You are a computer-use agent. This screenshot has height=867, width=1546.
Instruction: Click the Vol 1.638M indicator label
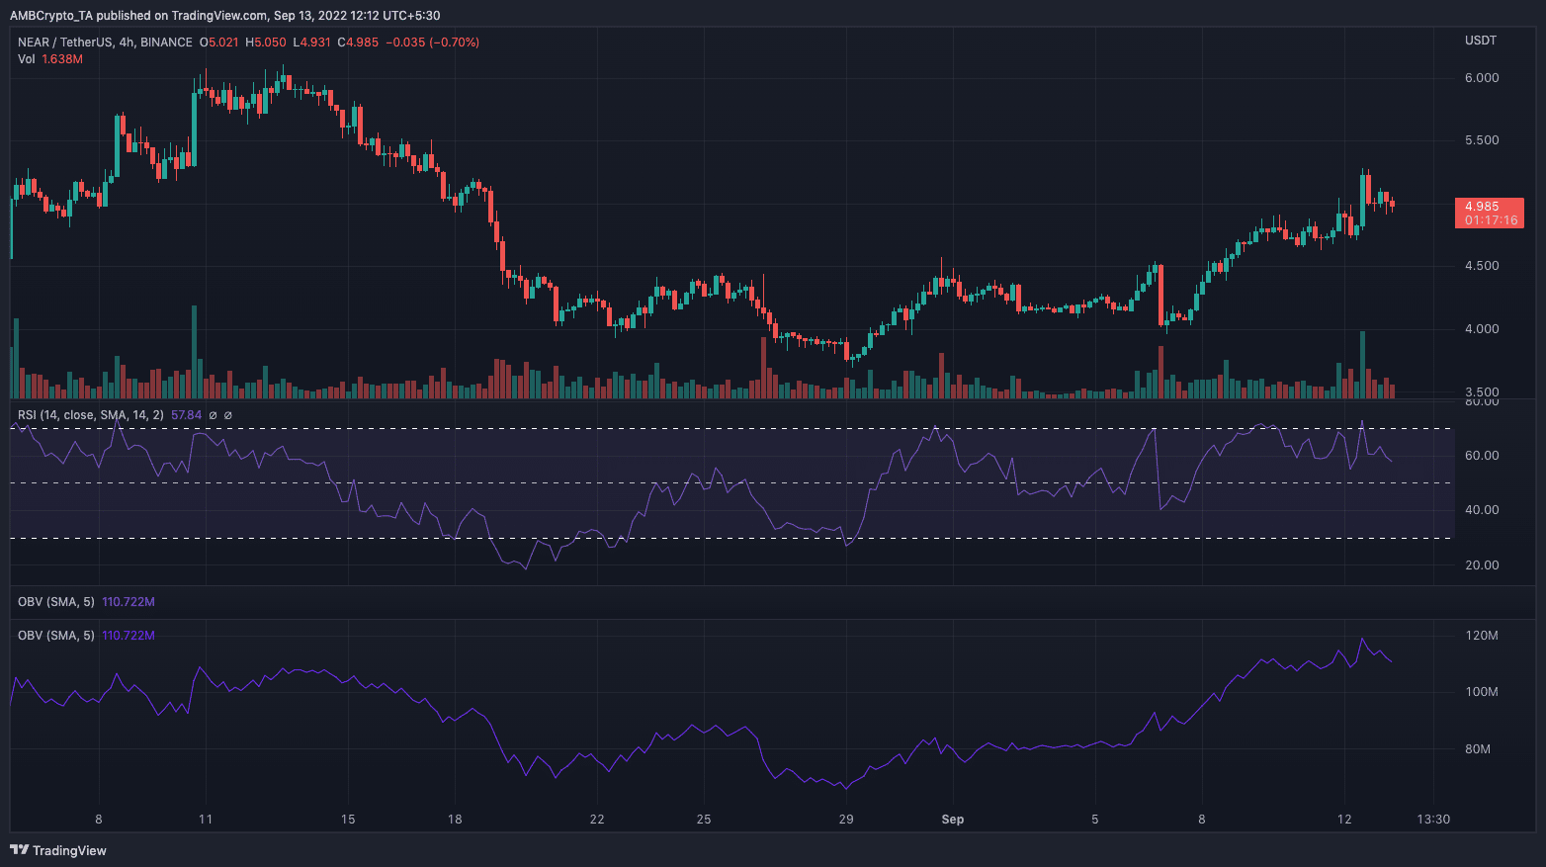(50, 59)
